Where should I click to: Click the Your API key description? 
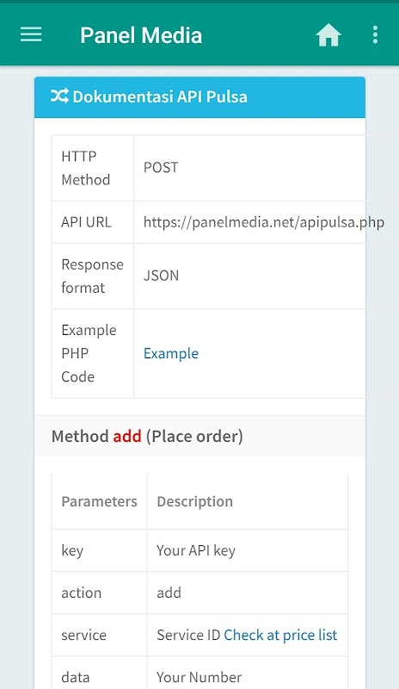tap(196, 551)
